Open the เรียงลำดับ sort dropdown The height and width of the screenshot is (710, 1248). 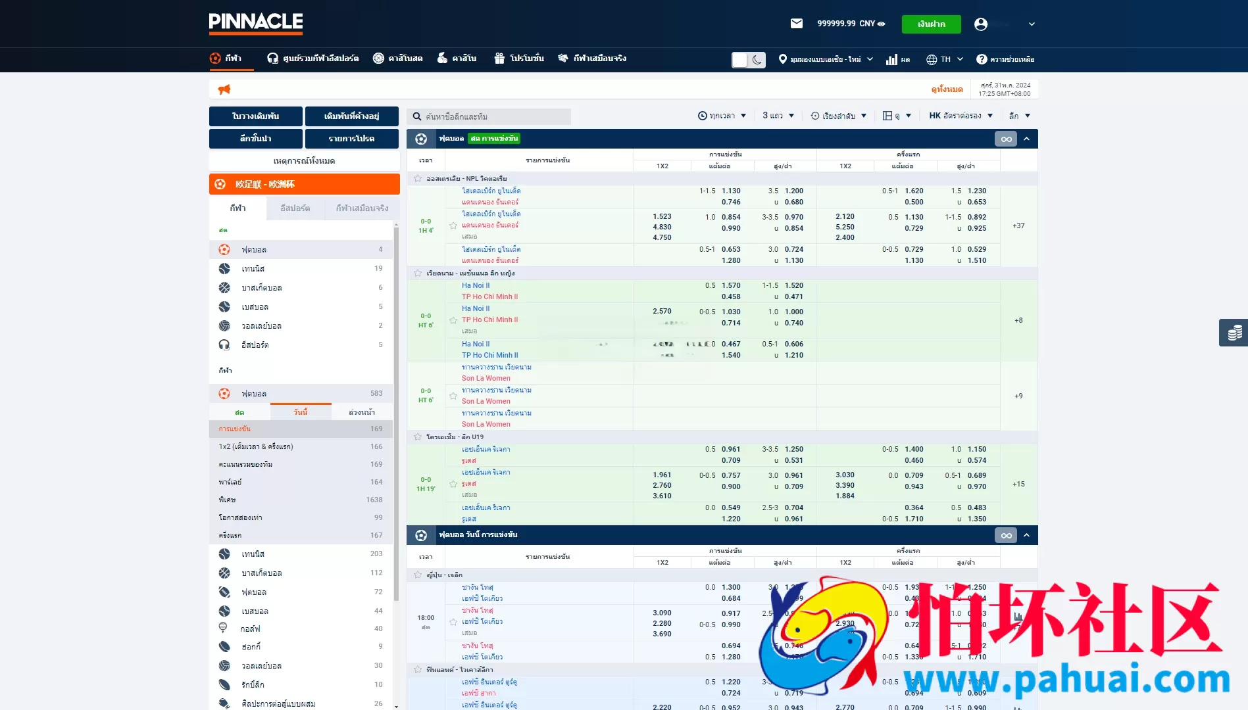point(839,116)
